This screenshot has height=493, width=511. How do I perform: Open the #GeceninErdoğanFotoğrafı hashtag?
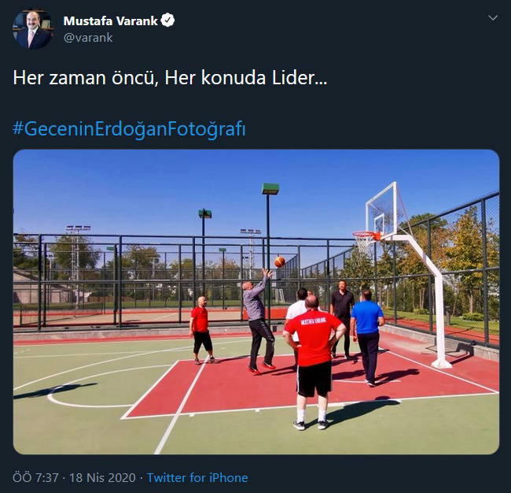tap(129, 129)
